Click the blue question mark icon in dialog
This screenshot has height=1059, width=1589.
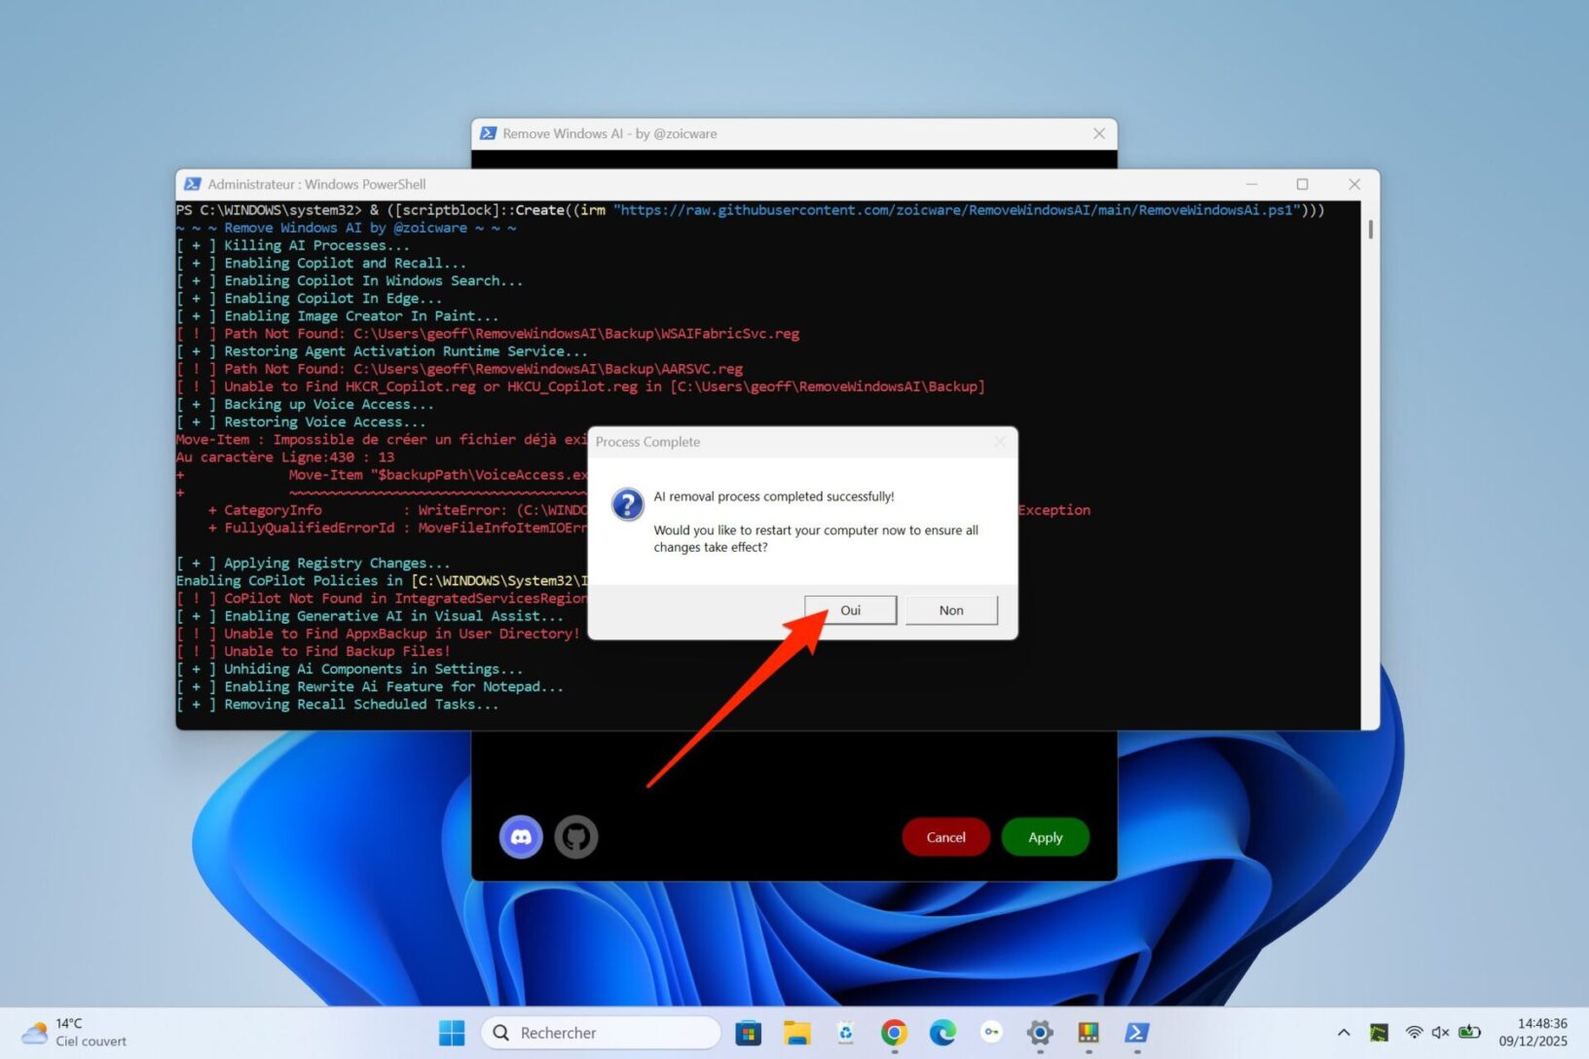pyautogui.click(x=627, y=504)
